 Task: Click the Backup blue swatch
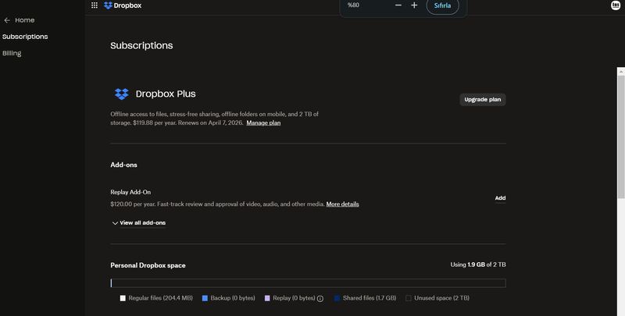click(x=205, y=298)
